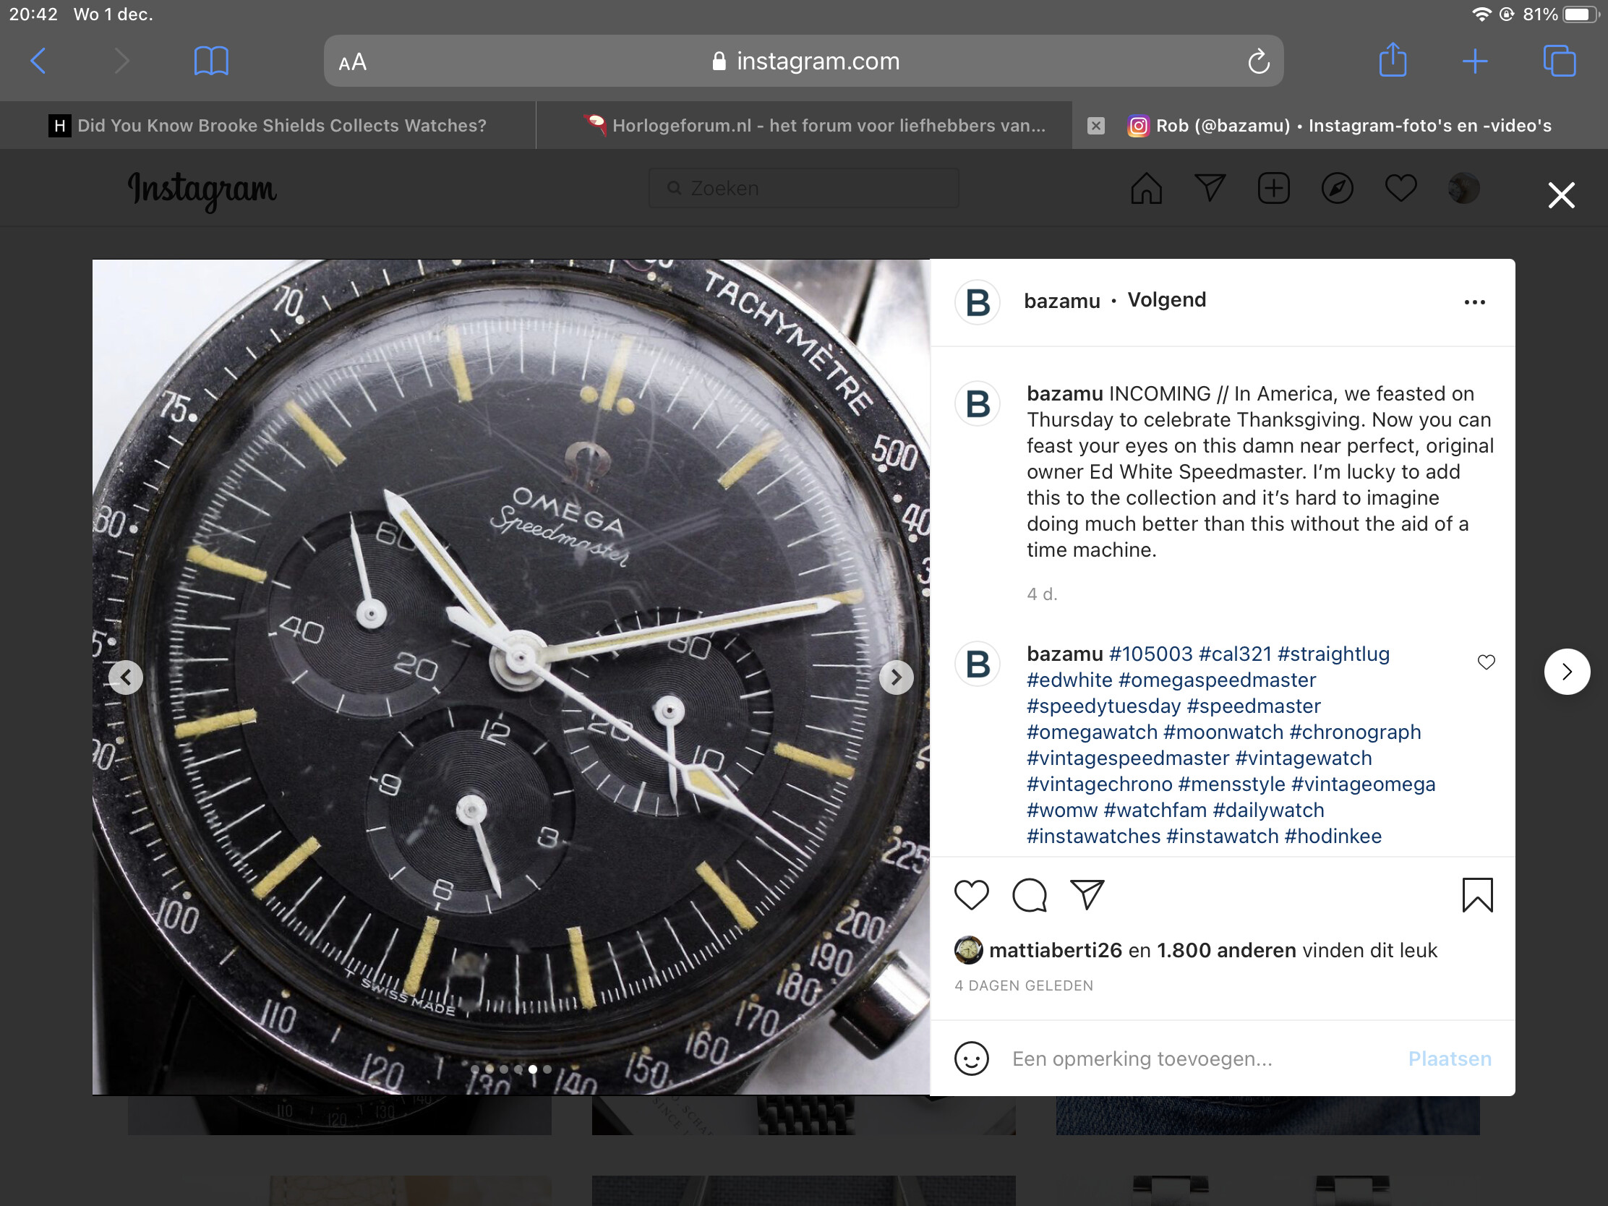1608x1206 pixels.
Task: Show the next photo in the carousel
Action: pos(896,677)
